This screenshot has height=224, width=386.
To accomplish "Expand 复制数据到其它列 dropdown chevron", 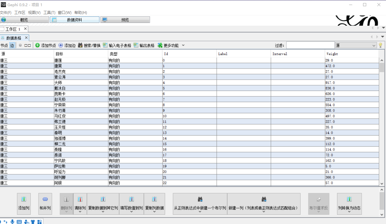I will click(x=103, y=212).
